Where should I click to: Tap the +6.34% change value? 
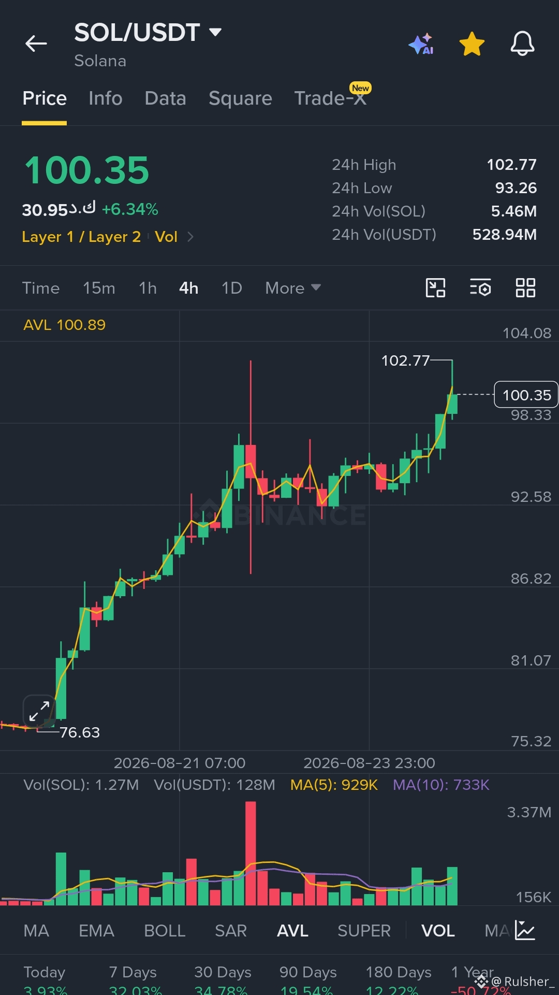tap(130, 209)
